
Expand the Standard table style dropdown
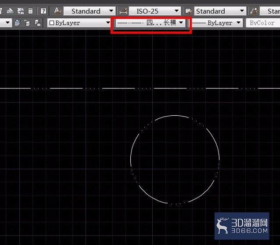point(220,11)
